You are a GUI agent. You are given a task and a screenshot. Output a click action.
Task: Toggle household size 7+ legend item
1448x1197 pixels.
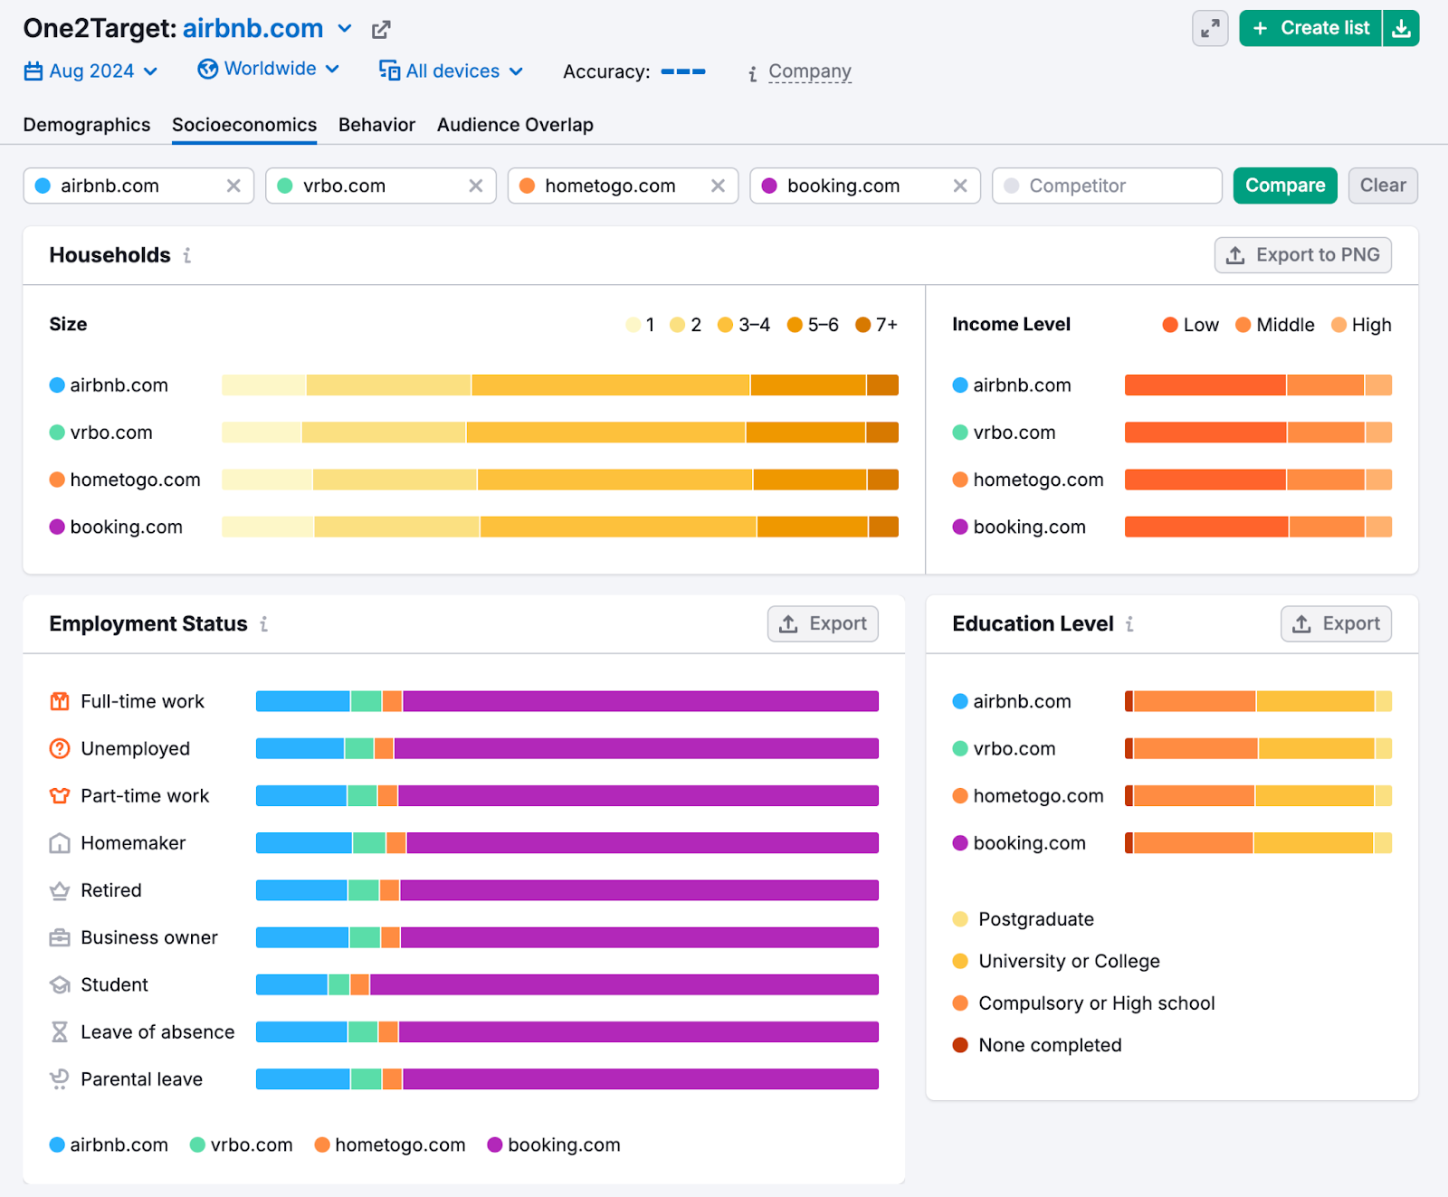877,325
